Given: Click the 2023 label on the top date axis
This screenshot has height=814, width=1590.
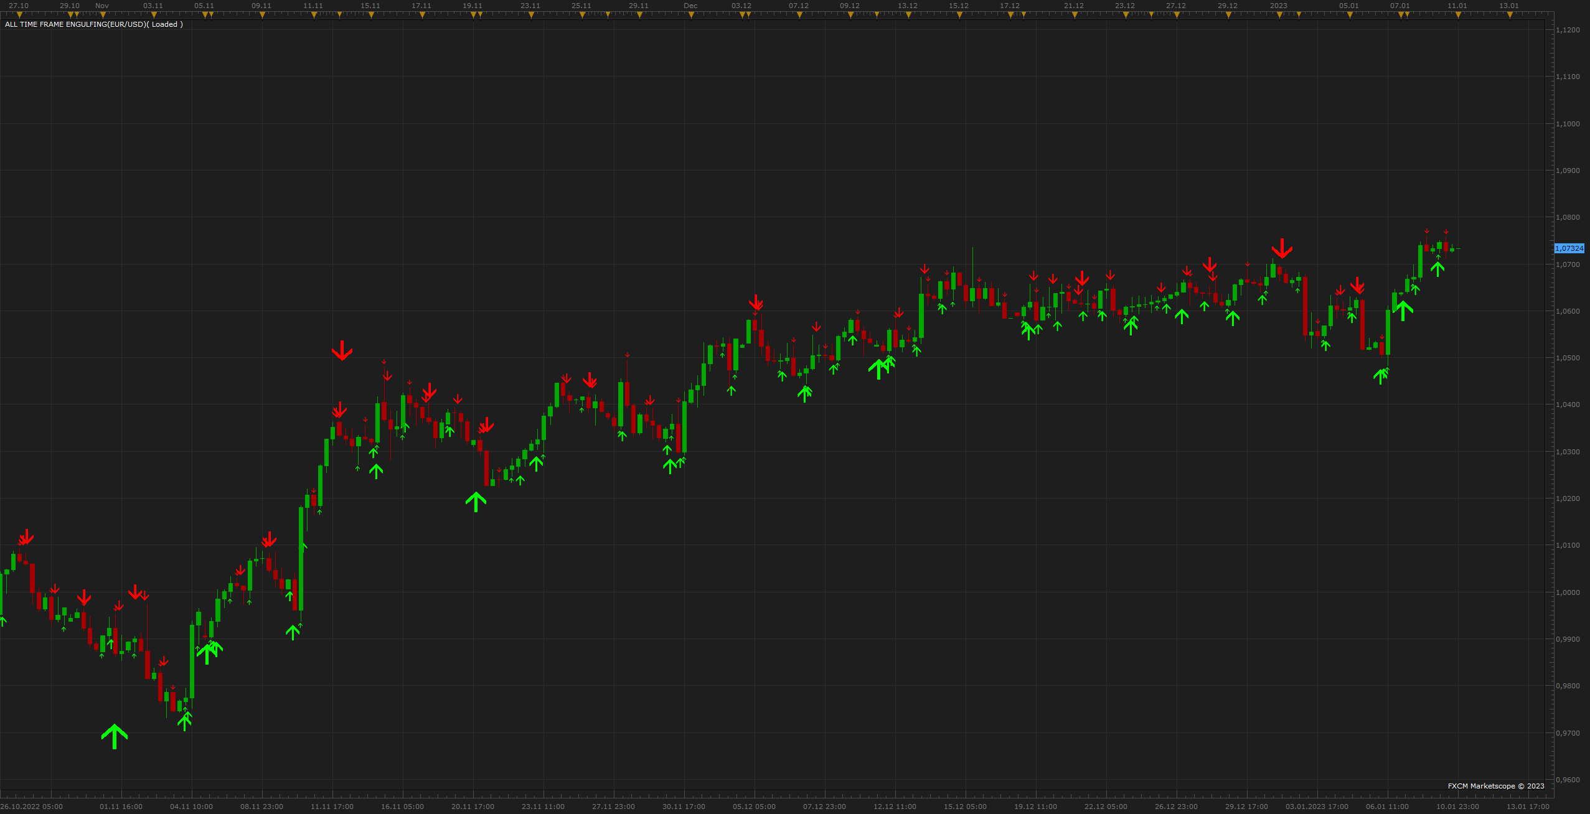Looking at the screenshot, I should point(1279,6).
